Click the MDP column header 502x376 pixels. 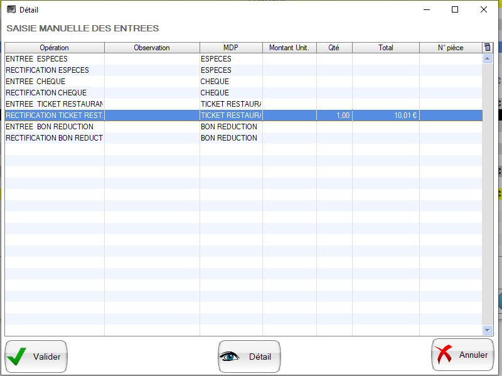tap(231, 48)
